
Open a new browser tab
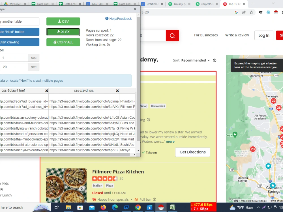(253, 4)
